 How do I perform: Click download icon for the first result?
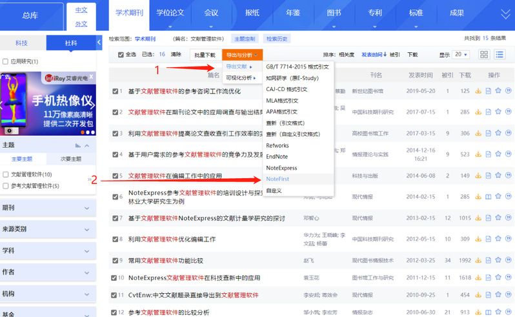478,91
